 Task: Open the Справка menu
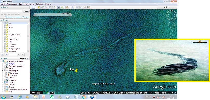pyautogui.click(x=48, y=4)
